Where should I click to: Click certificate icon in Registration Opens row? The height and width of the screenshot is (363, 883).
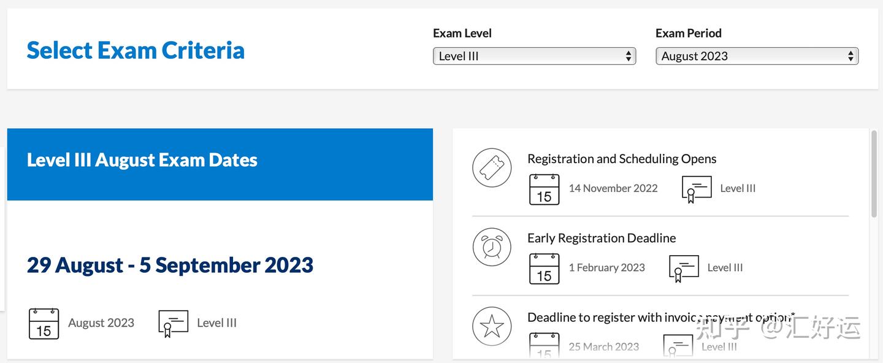(697, 189)
